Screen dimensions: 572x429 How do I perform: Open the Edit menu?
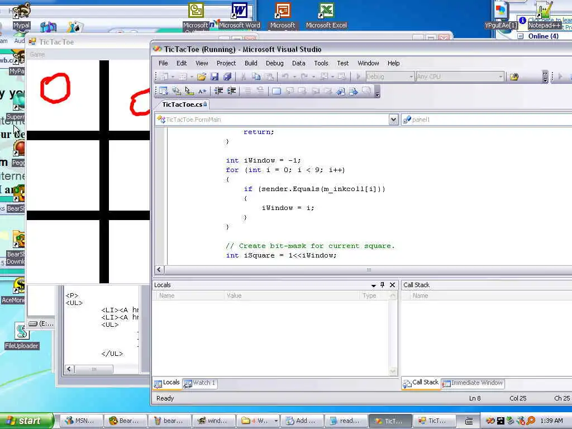click(182, 63)
